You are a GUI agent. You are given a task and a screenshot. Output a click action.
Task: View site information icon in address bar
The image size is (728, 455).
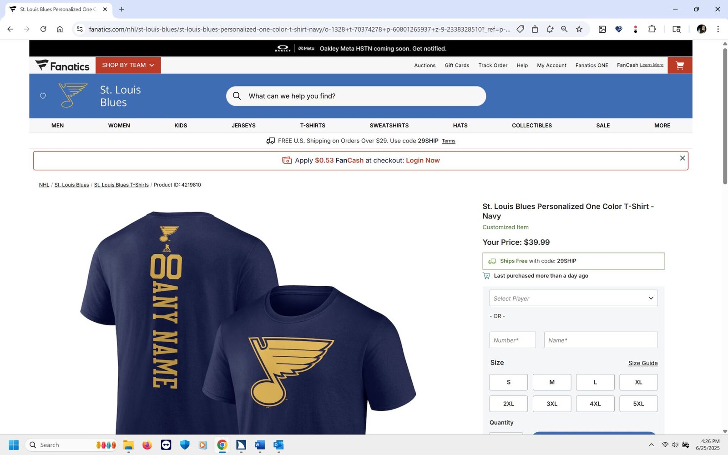coord(80,29)
